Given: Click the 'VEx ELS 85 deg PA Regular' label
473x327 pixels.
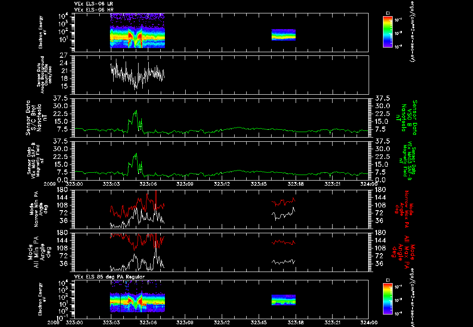Looking at the screenshot, I should click(109, 277).
